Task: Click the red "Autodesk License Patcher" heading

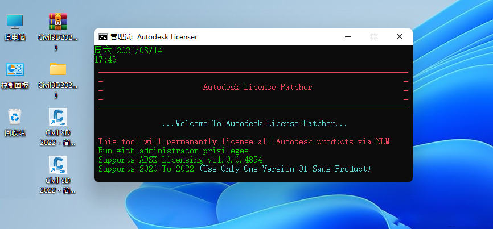Action: point(257,87)
